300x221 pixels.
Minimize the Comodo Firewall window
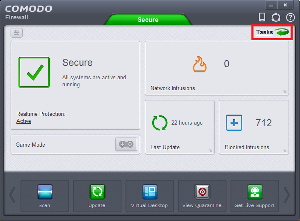tap(271, 5)
